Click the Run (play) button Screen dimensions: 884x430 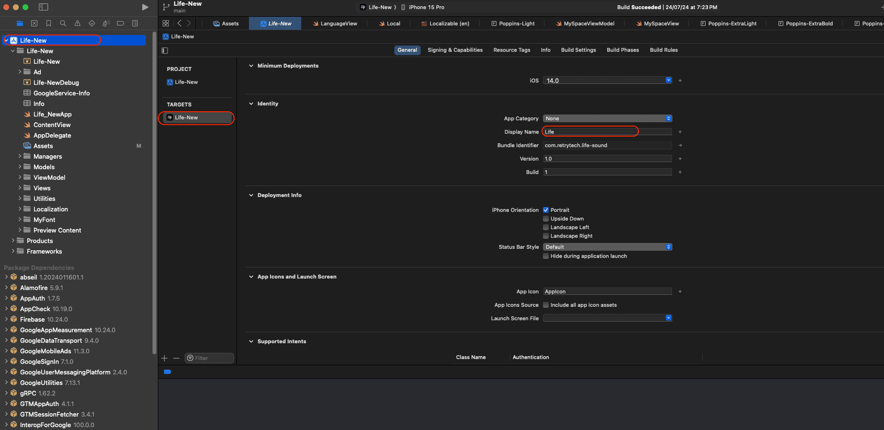click(x=145, y=7)
